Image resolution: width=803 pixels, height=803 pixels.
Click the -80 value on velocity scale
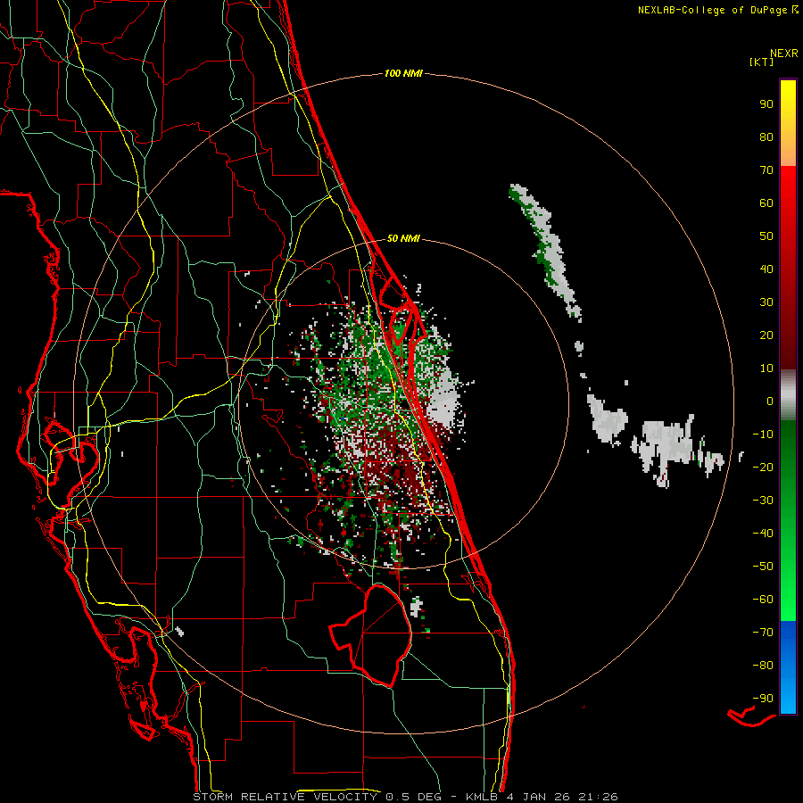pyautogui.click(x=763, y=666)
